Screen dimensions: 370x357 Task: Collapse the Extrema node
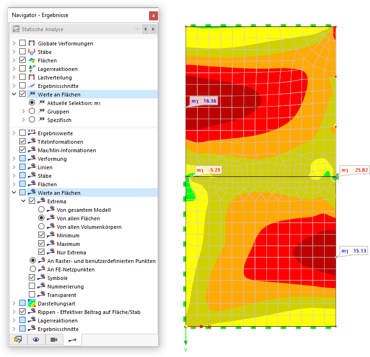pyautogui.click(x=23, y=201)
